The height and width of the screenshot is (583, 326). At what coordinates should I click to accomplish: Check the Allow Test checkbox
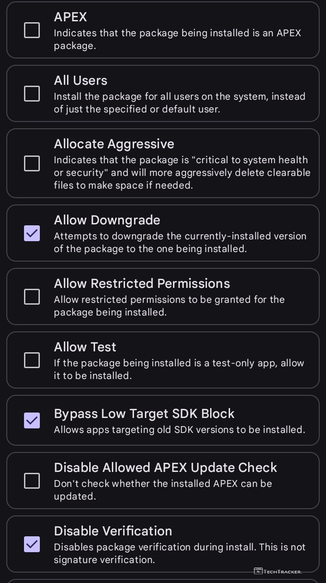click(x=32, y=360)
